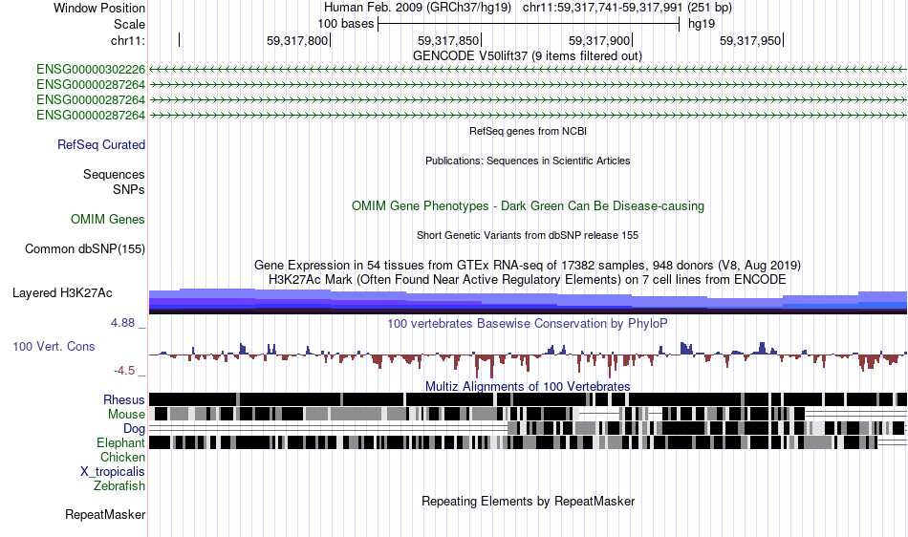Click the Rhesus alignment block bar
This screenshot has height=537, width=908.
(528, 399)
